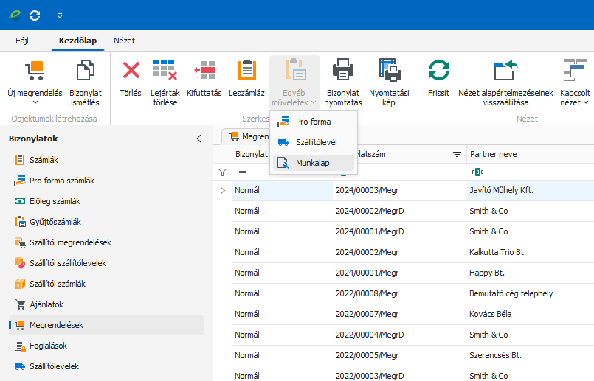Open the Fájl tab
Viewport: 594px width, 381px height.
tap(22, 41)
